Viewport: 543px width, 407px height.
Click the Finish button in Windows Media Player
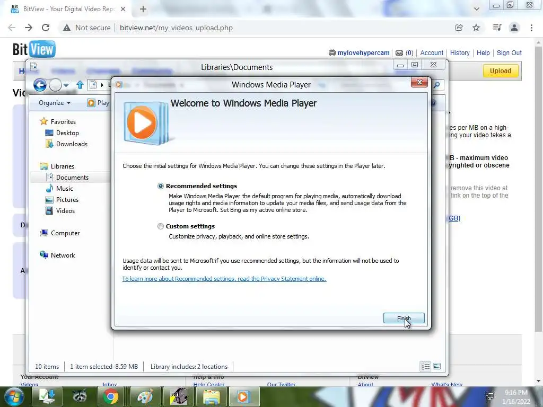404,318
